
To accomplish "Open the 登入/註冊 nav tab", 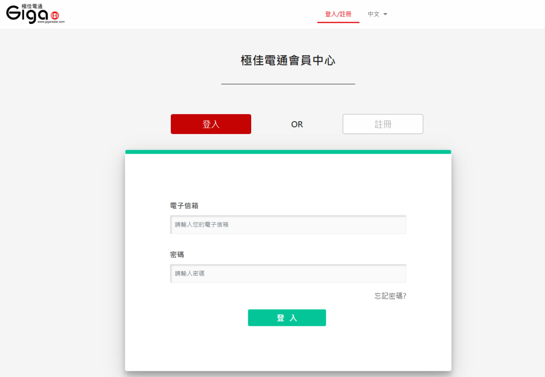I will pyautogui.click(x=338, y=14).
